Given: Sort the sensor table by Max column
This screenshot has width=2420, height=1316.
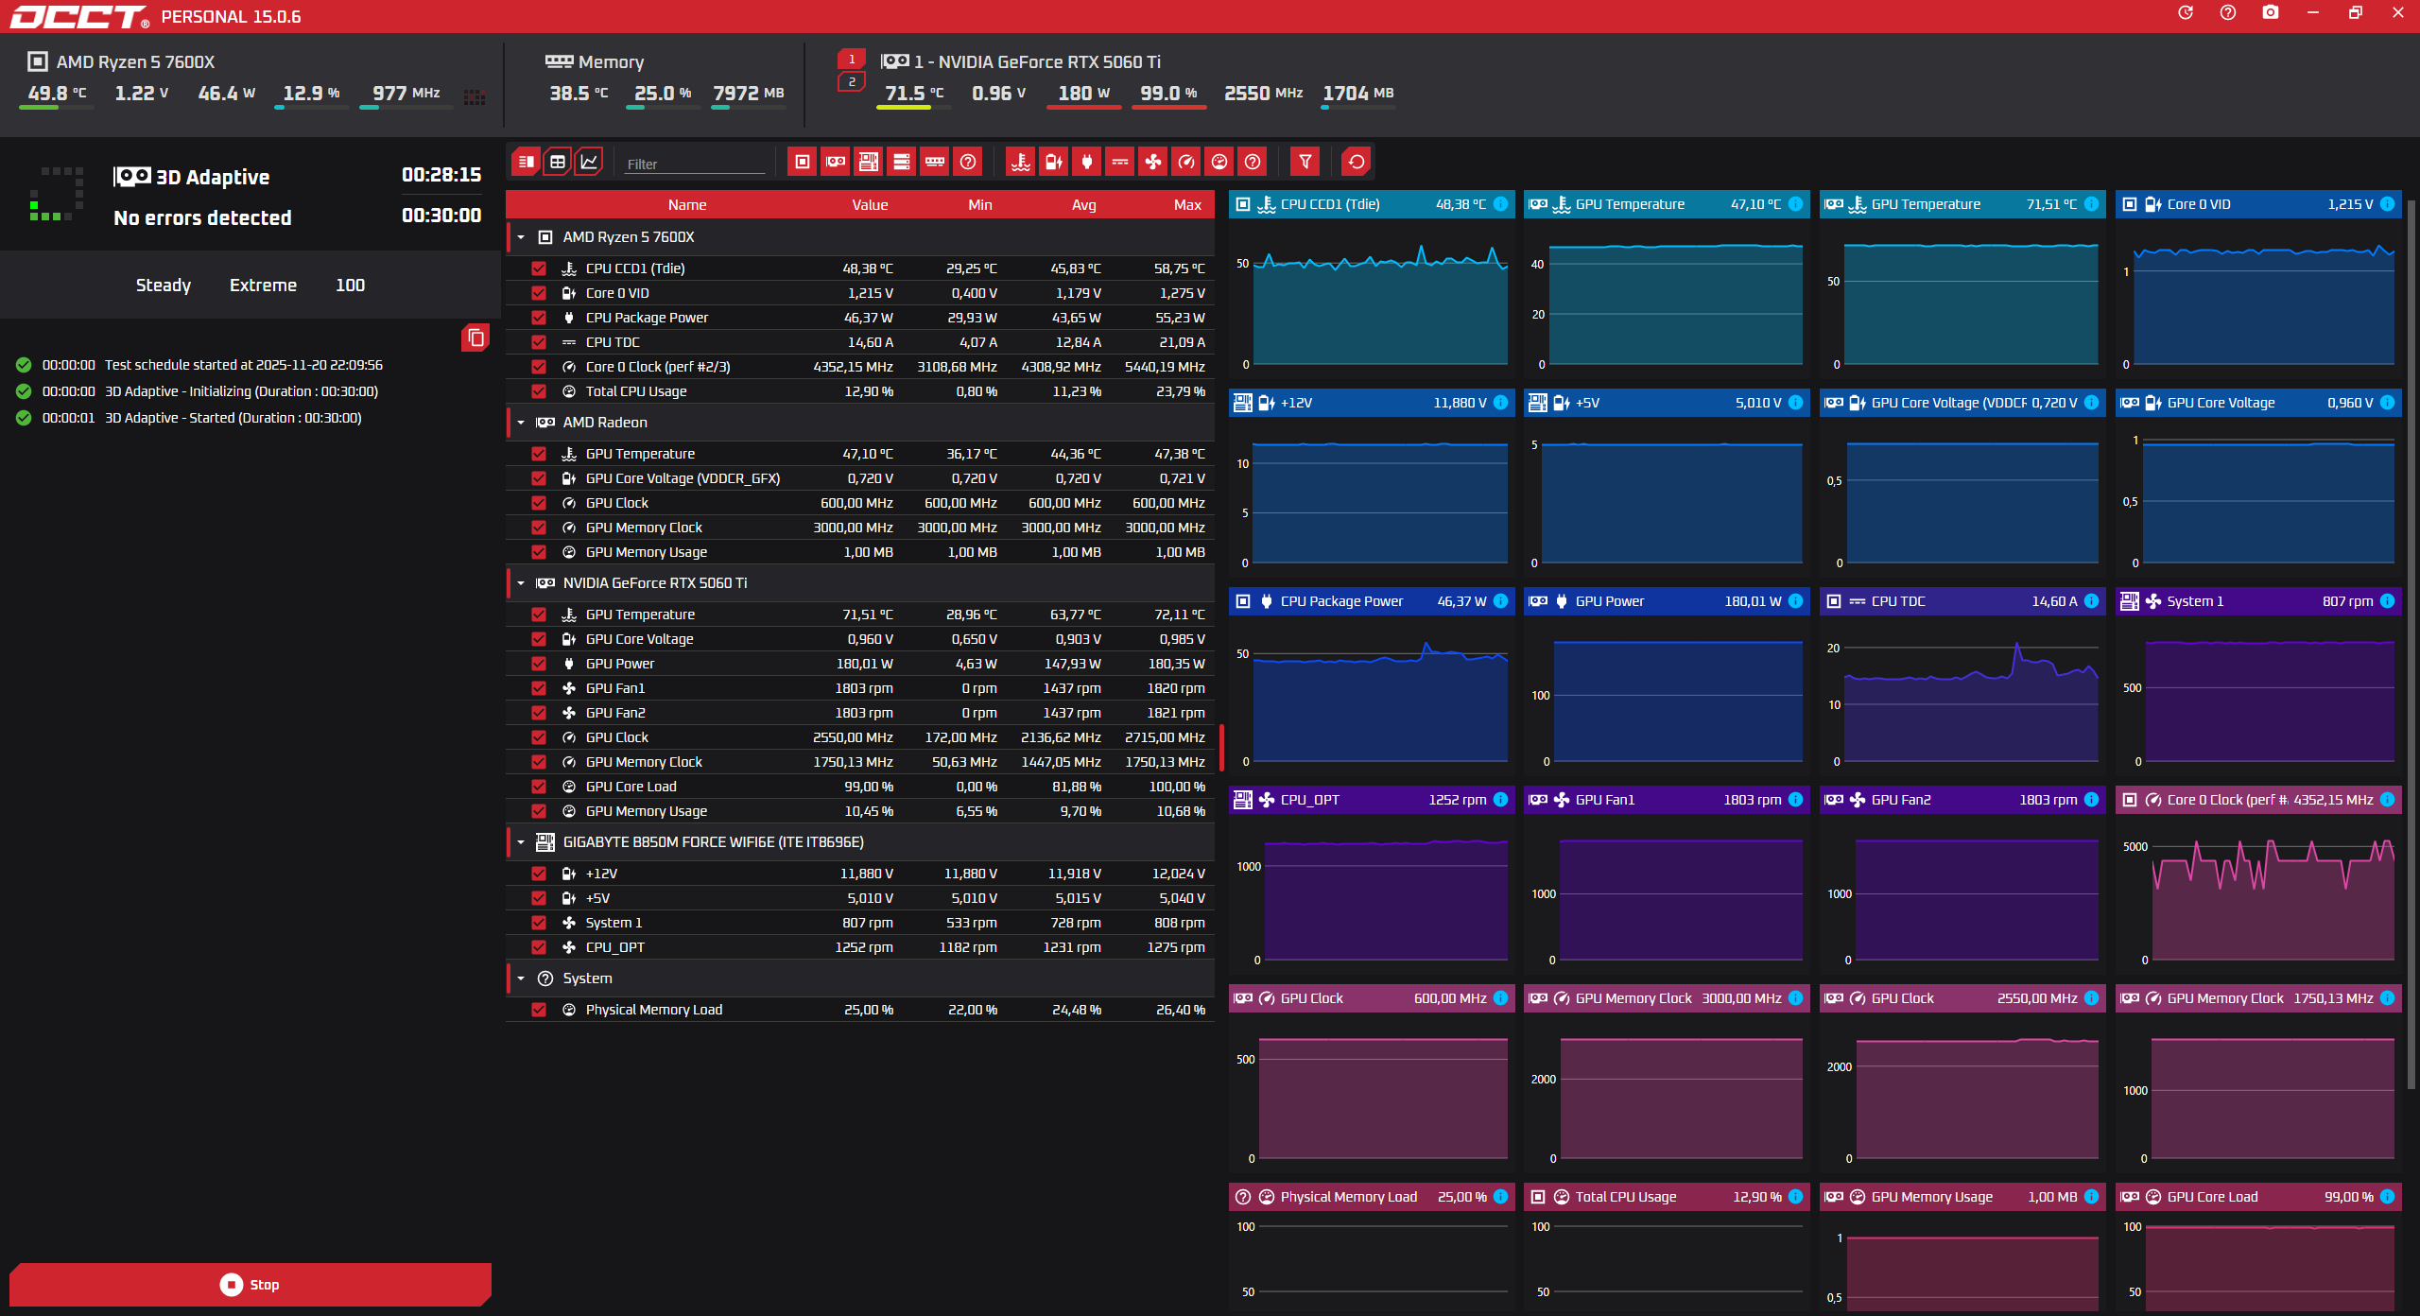Looking at the screenshot, I should [x=1188, y=205].
